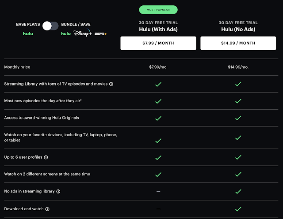
Task: Select the $14.99 / Month plan button
Action: pyautogui.click(x=238, y=43)
